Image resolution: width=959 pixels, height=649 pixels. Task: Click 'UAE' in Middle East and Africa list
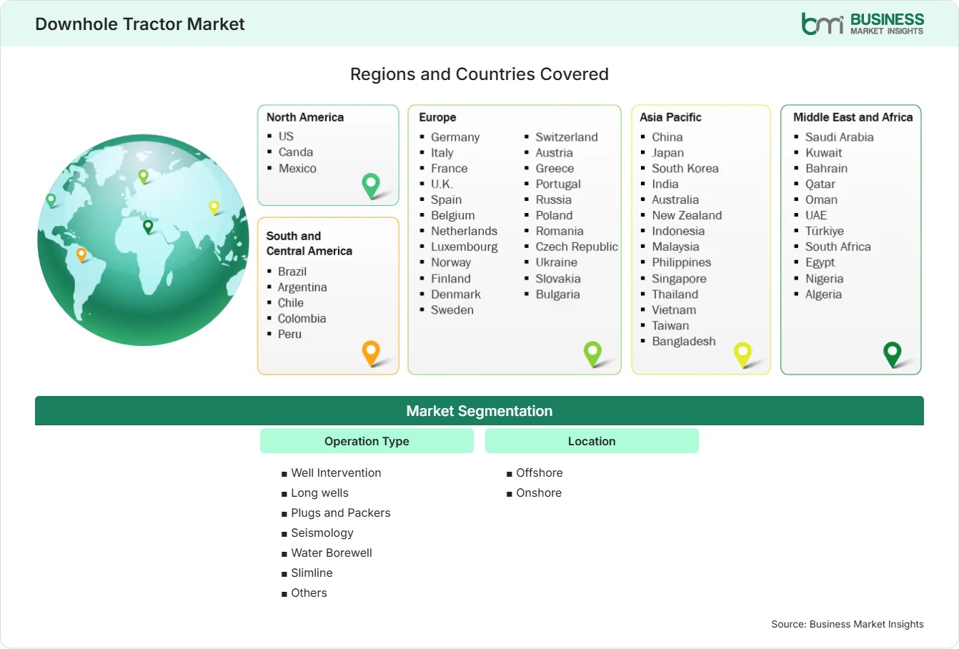pyautogui.click(x=816, y=216)
